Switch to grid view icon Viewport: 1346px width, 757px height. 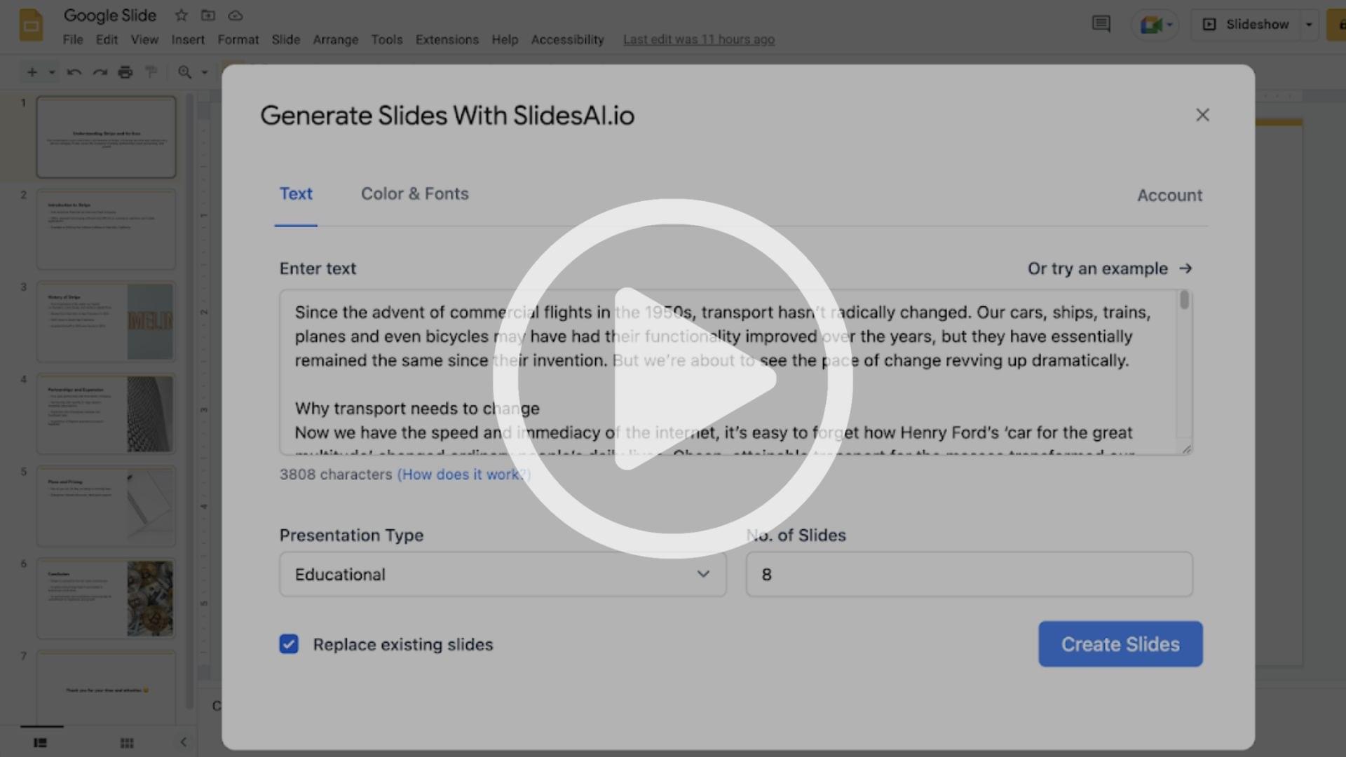point(127,742)
